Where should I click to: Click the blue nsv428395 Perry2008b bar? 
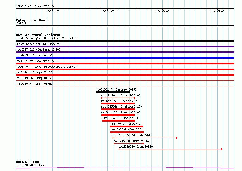pyautogui.click(x=125, y=58)
